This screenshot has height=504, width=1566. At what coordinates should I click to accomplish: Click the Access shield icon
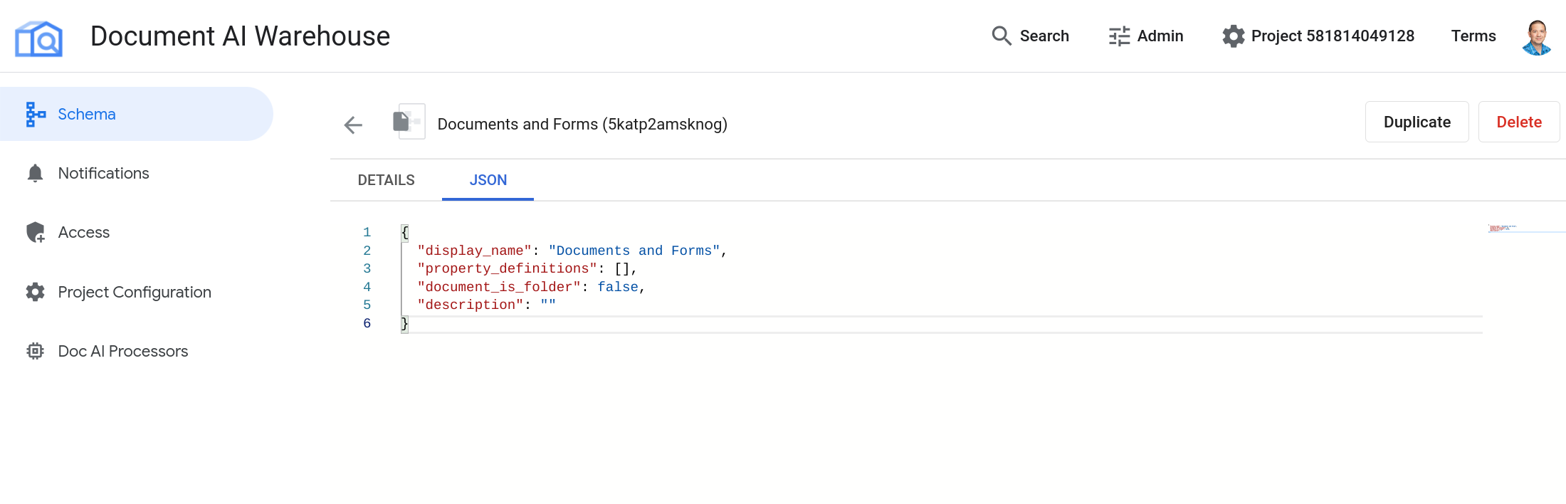[35, 233]
